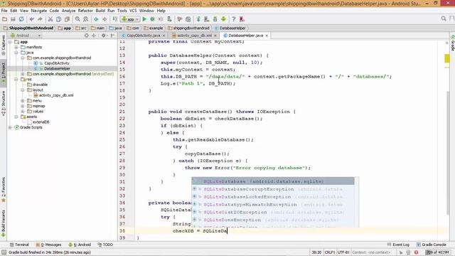
Task: Collapse the assets folder
Action: click(x=16, y=117)
